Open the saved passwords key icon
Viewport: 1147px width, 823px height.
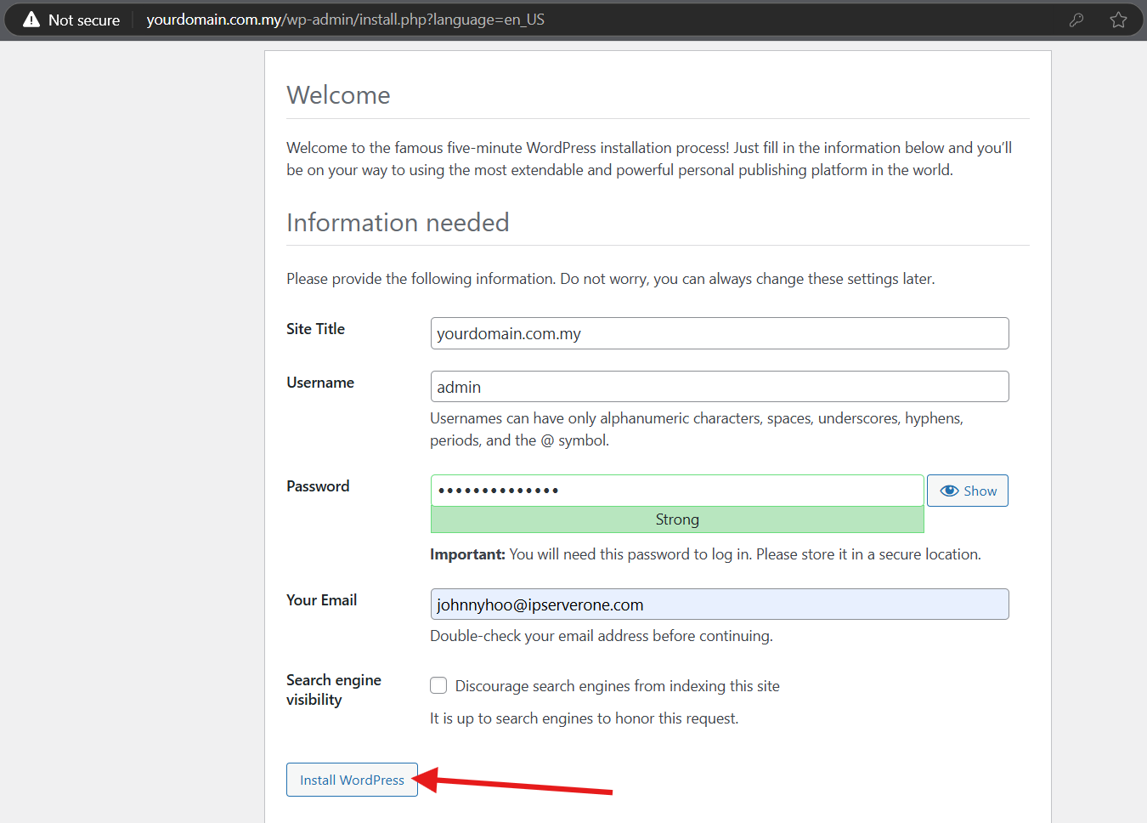1076,20
